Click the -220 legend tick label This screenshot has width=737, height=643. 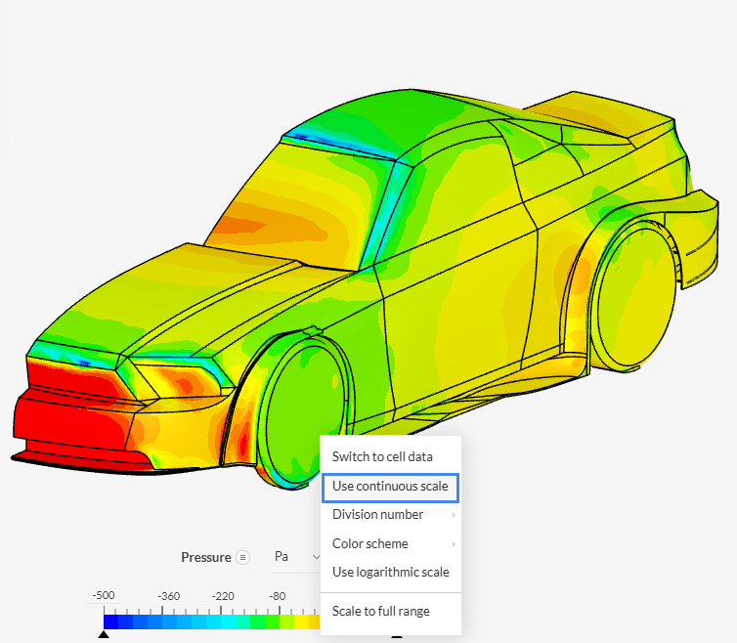pyautogui.click(x=224, y=595)
